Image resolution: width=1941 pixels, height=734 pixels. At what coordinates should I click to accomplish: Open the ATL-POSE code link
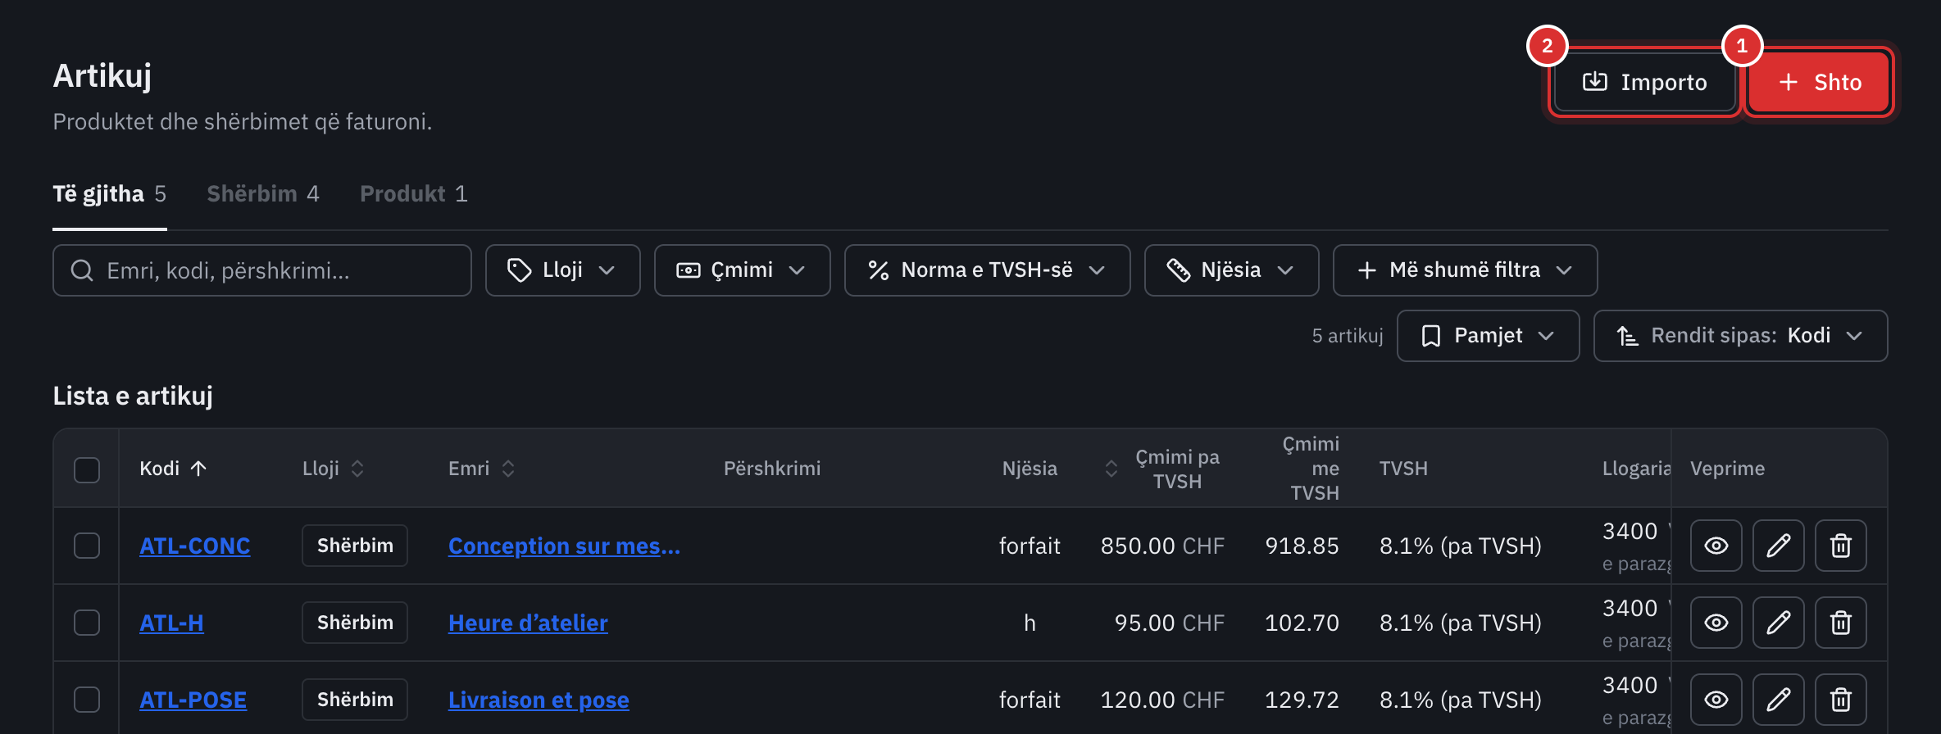click(193, 700)
